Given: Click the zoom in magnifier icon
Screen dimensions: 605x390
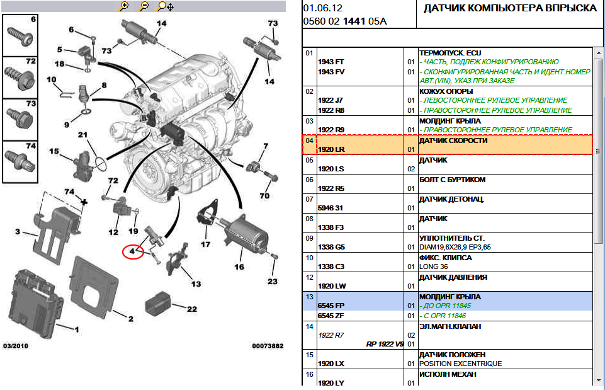Looking at the screenshot, I should click(124, 6).
